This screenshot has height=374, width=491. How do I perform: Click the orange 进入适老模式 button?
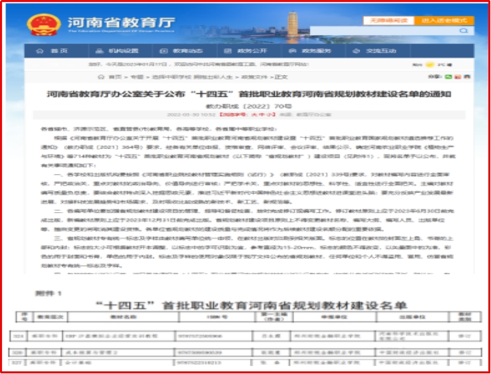click(444, 20)
